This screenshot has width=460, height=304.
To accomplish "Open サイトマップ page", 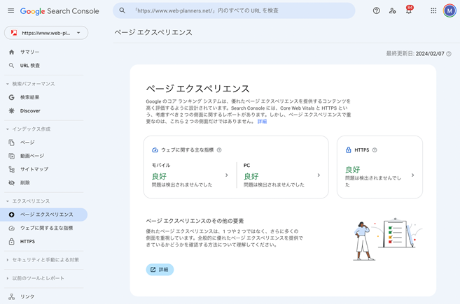I will pos(34,169).
